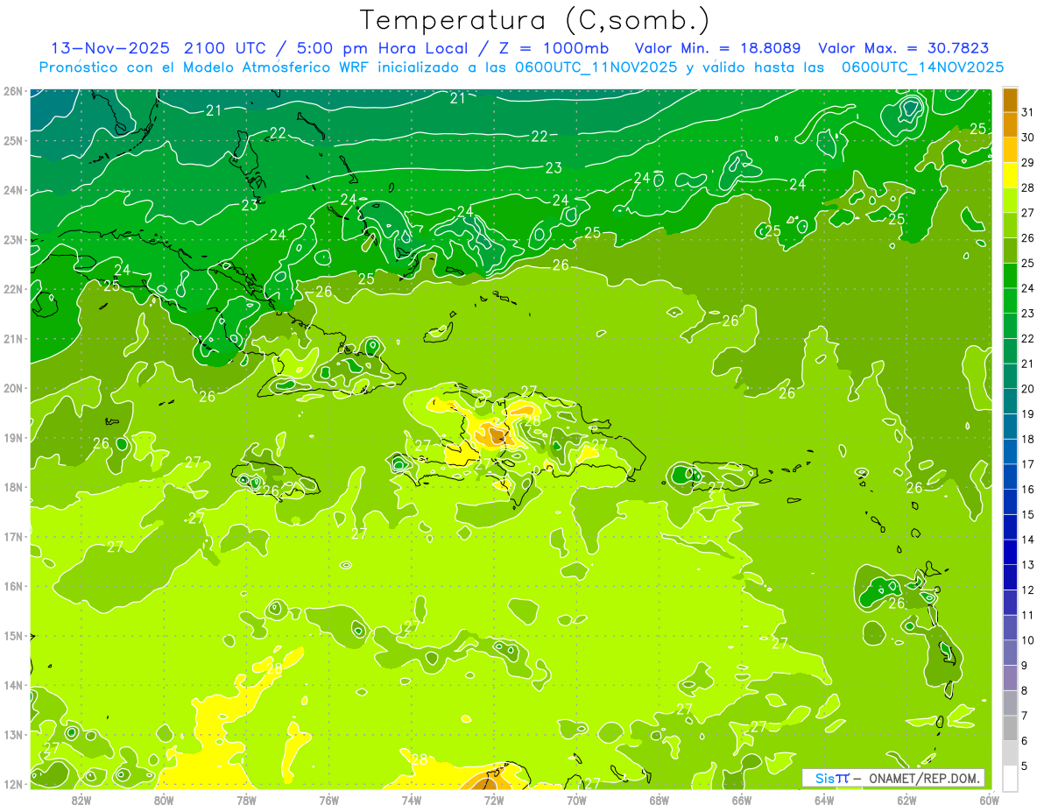The height and width of the screenshot is (812, 1051).
Task: Click the green swatch between 24 and 25
Action: tap(1011, 275)
